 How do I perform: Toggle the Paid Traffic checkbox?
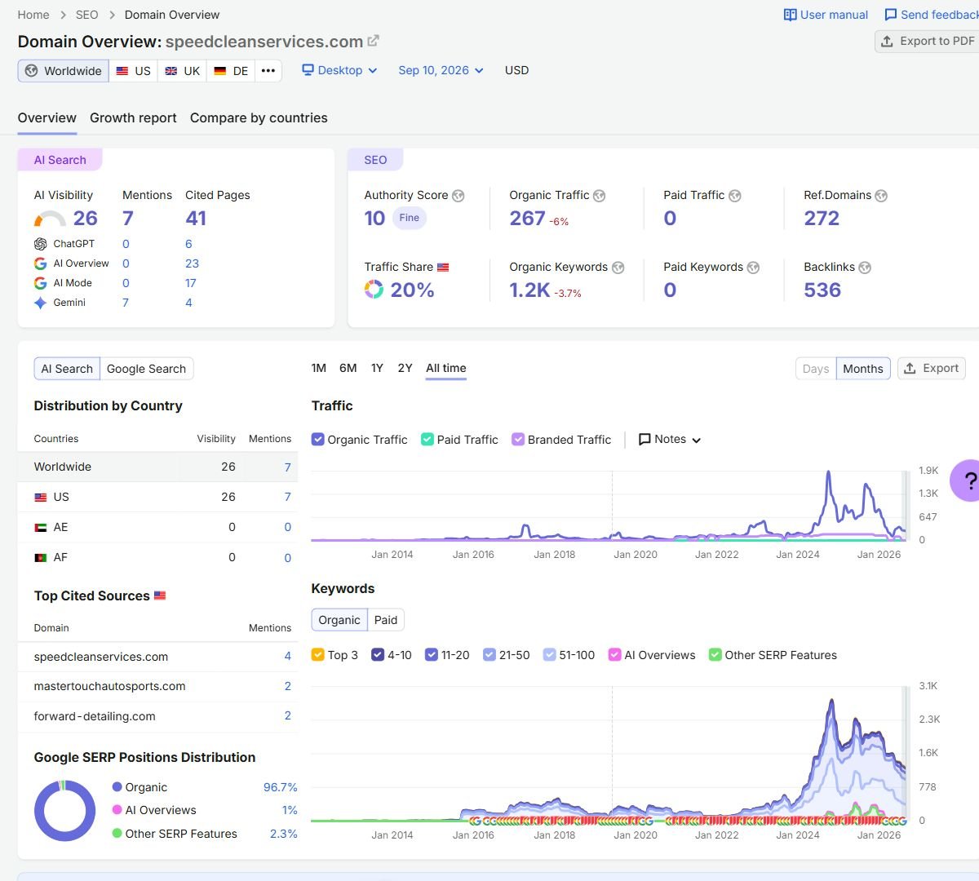coord(427,440)
